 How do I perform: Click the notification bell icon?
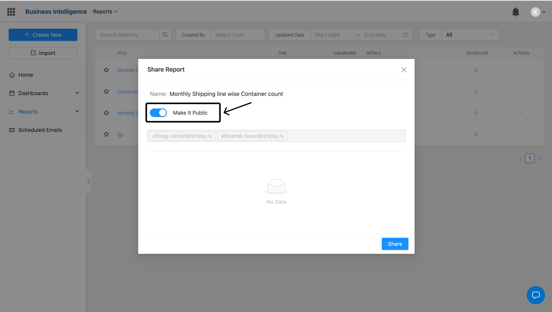515,12
